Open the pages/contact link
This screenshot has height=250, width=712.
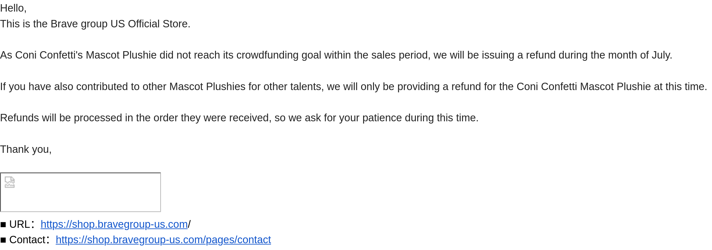(163, 240)
